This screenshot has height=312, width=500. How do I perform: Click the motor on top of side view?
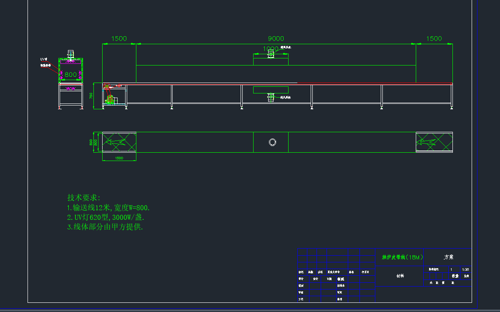[71, 54]
